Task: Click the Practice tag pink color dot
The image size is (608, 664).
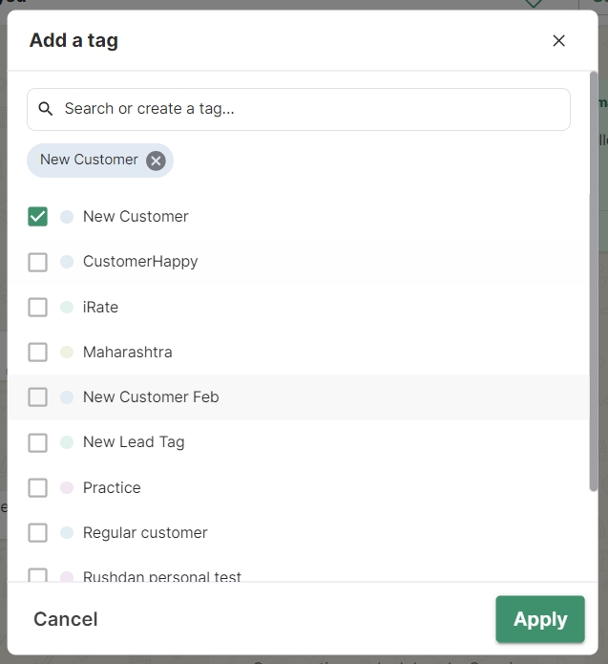Action: (67, 487)
